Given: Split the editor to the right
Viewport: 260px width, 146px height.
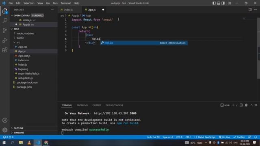Looking at the screenshot, I should click(250, 10).
